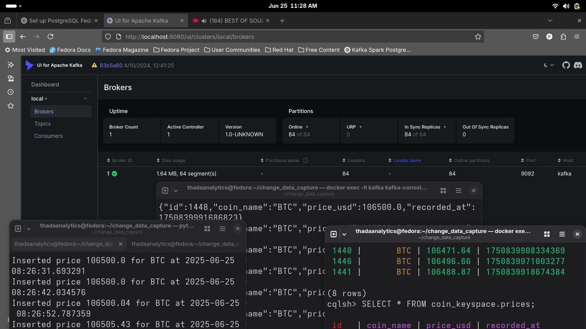Click the tracking protection shield icon
Image resolution: width=586 pixels, height=329 pixels.
(x=109, y=37)
